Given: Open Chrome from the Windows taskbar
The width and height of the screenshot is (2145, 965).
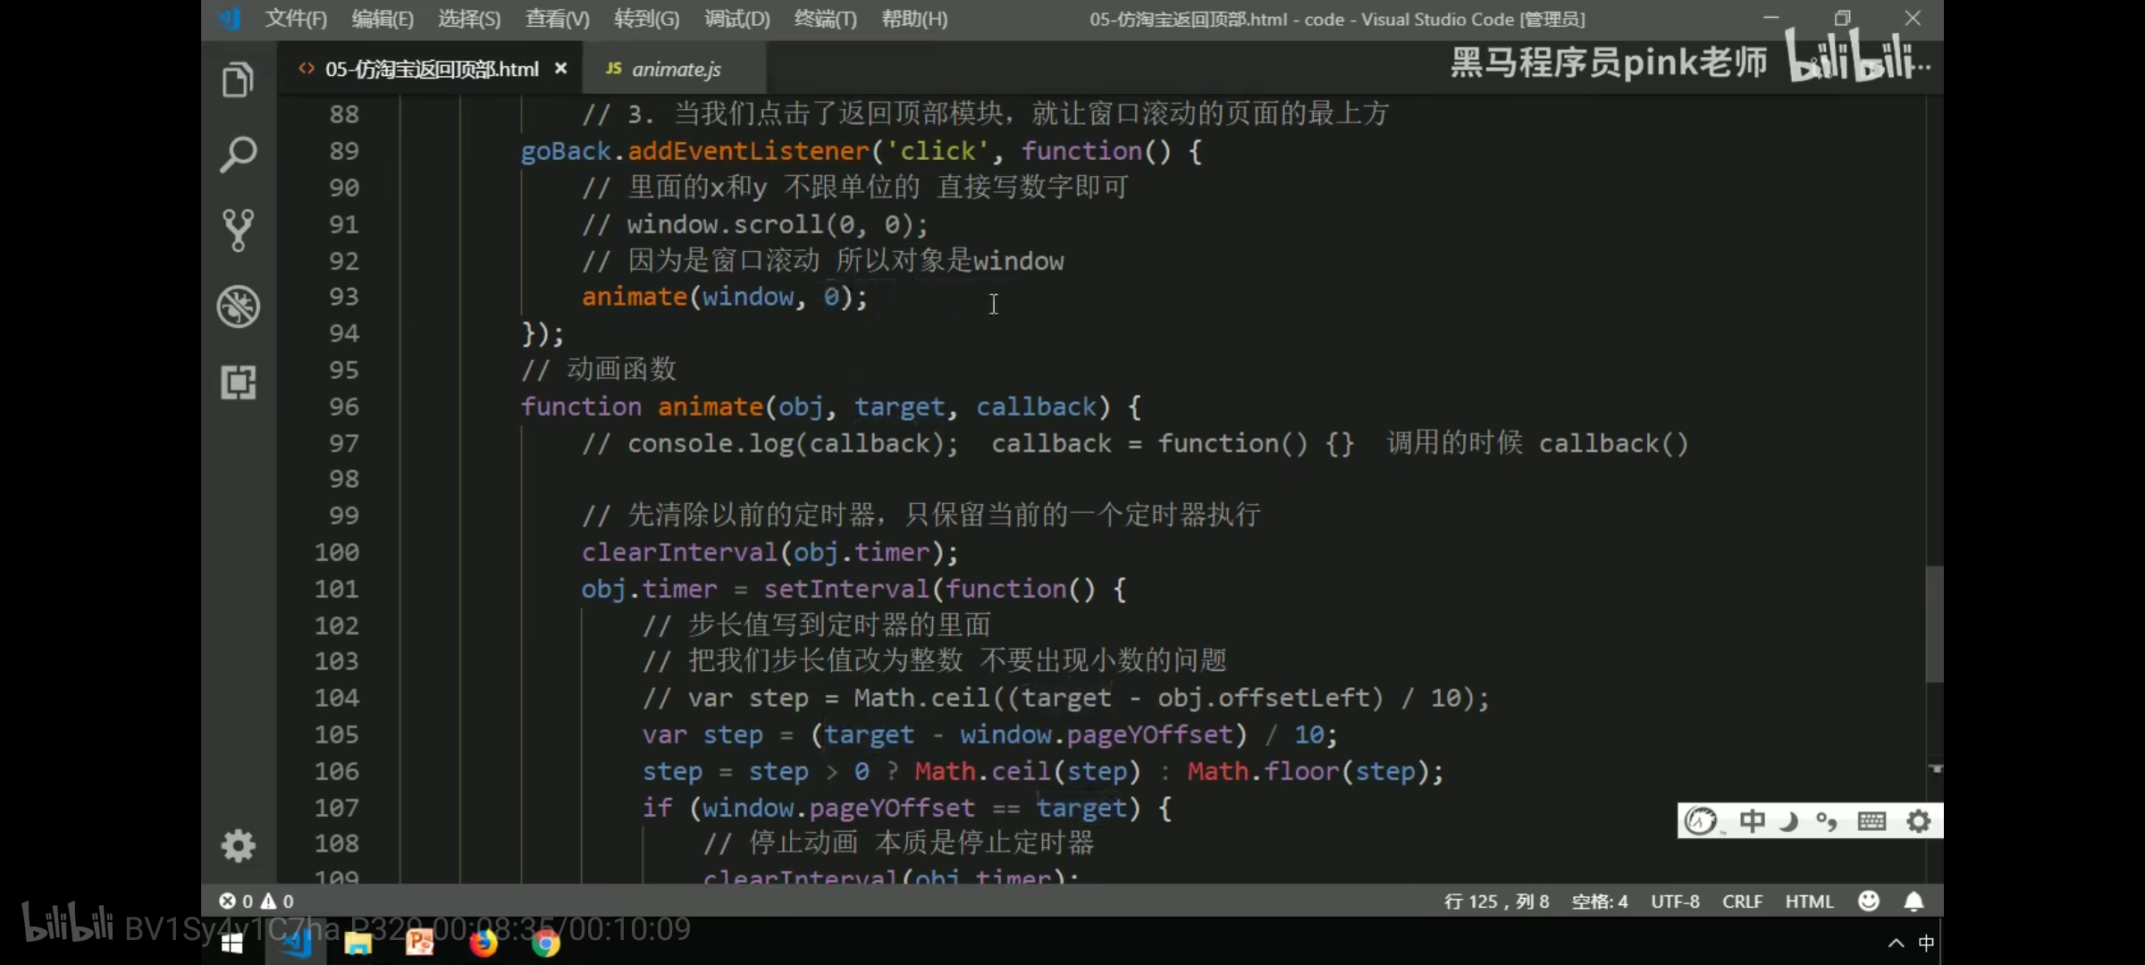Looking at the screenshot, I should click(545, 943).
